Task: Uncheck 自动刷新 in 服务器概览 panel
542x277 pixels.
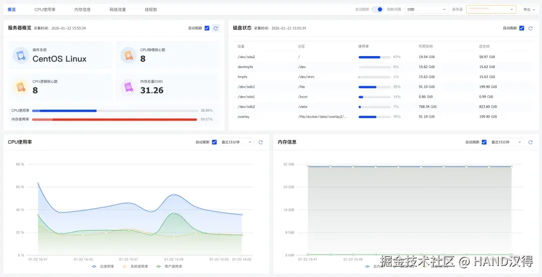Action: point(207,28)
